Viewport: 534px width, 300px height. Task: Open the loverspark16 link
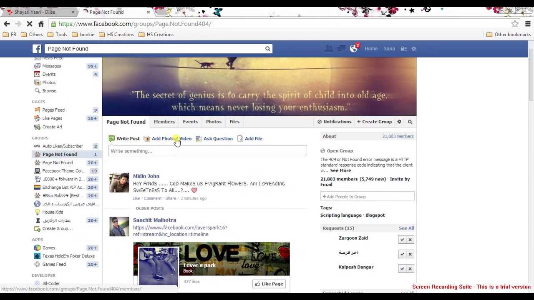pyautogui.click(x=180, y=231)
